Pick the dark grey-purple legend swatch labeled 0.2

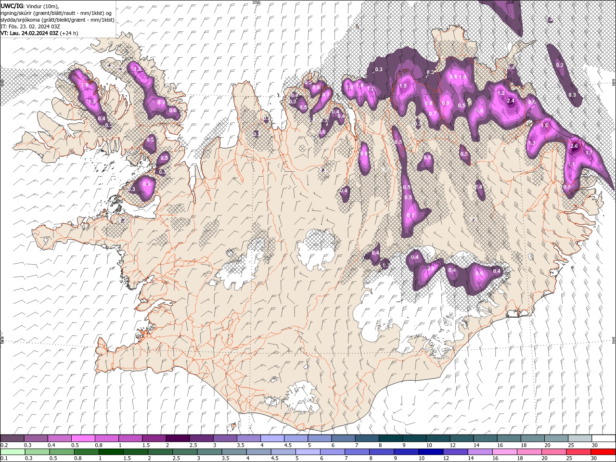pos(13,438)
